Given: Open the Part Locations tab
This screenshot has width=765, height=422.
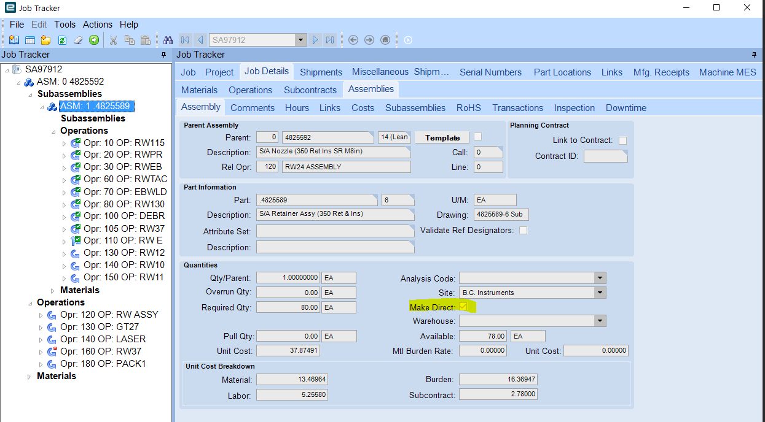Looking at the screenshot, I should click(x=562, y=72).
